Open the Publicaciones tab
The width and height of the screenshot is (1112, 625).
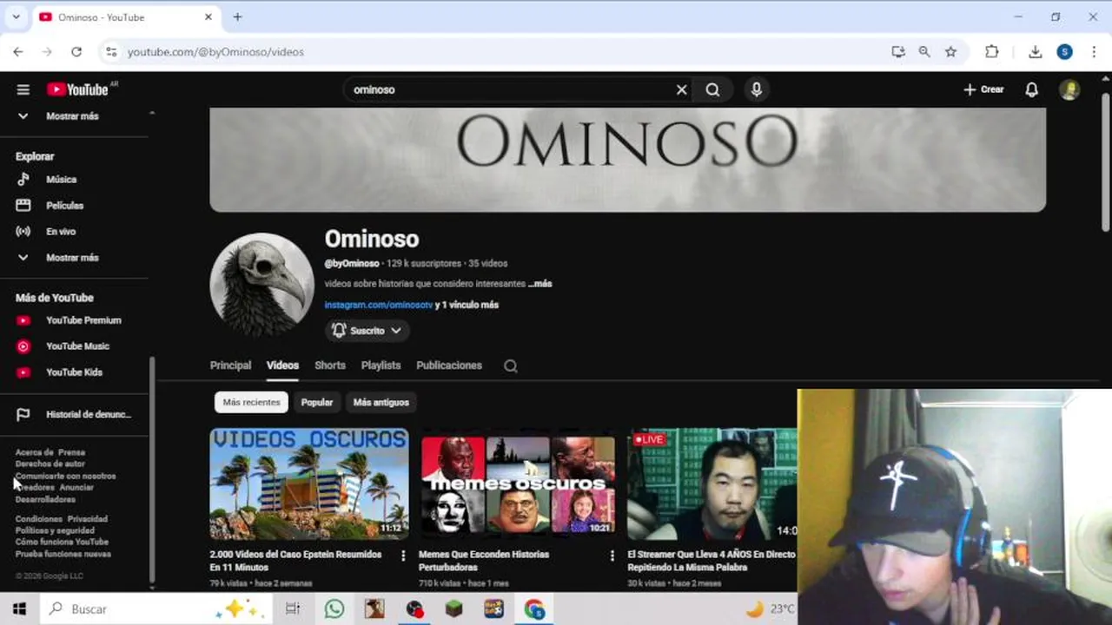[449, 365]
